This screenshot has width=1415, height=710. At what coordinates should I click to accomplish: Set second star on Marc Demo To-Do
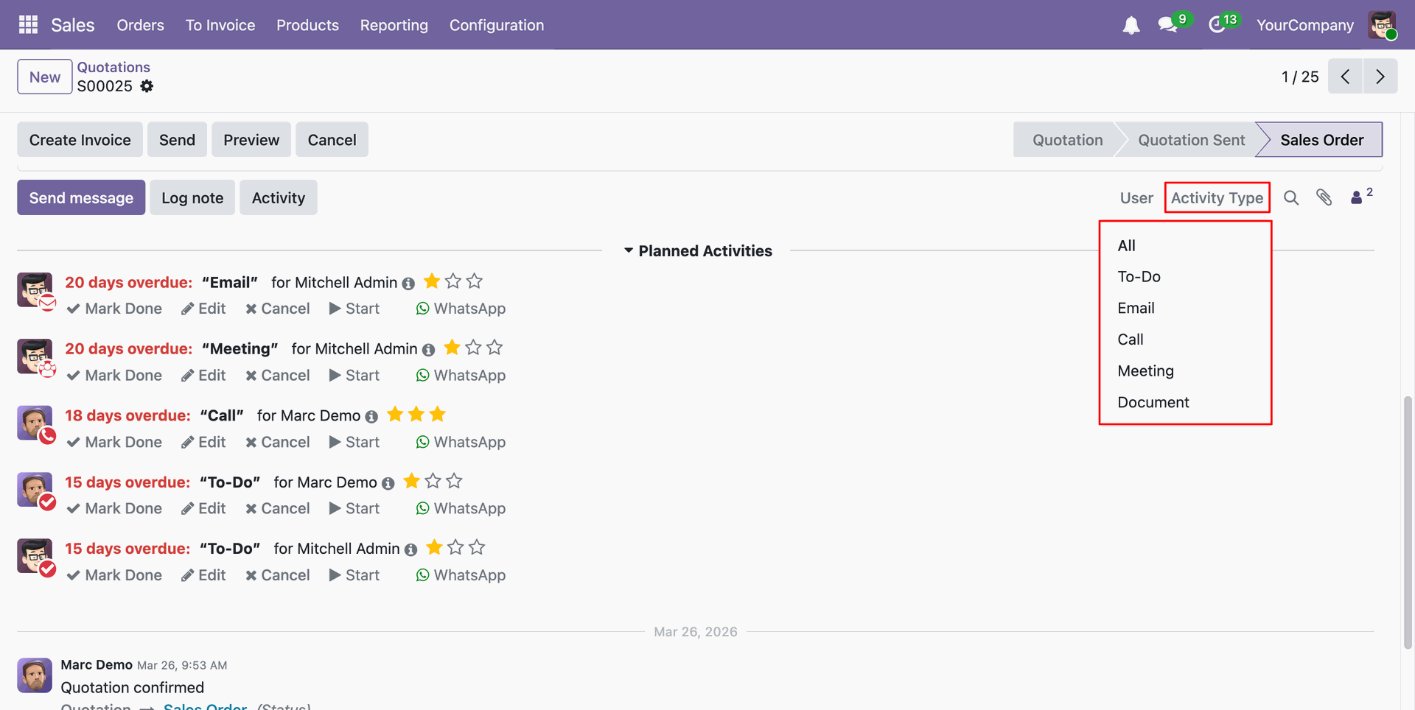click(433, 481)
